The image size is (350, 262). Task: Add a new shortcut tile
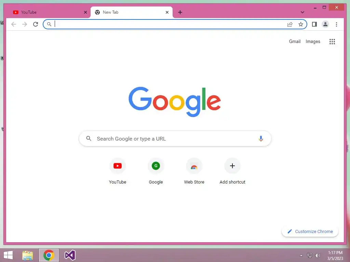[x=232, y=172]
